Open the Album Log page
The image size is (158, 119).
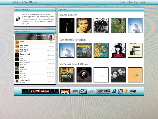132,2
